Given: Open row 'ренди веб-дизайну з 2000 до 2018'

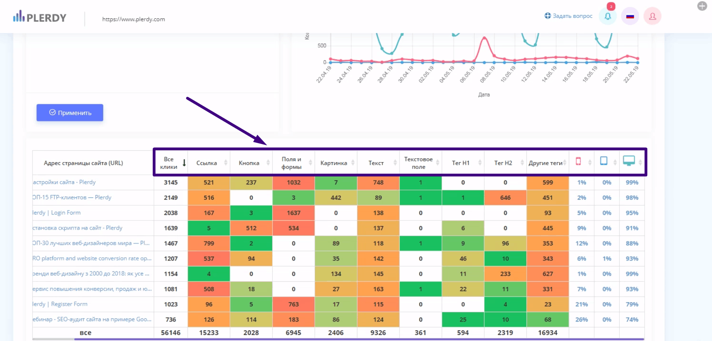Looking at the screenshot, I should pos(91,274).
